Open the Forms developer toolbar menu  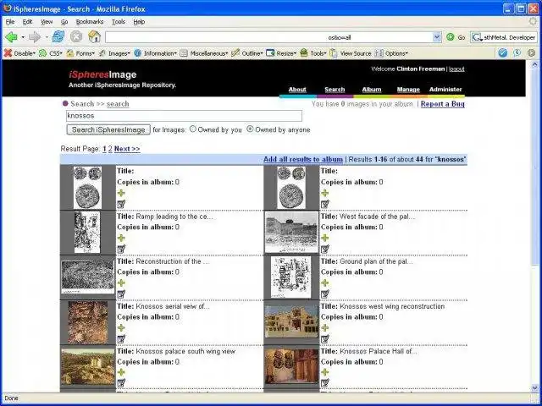(80, 53)
